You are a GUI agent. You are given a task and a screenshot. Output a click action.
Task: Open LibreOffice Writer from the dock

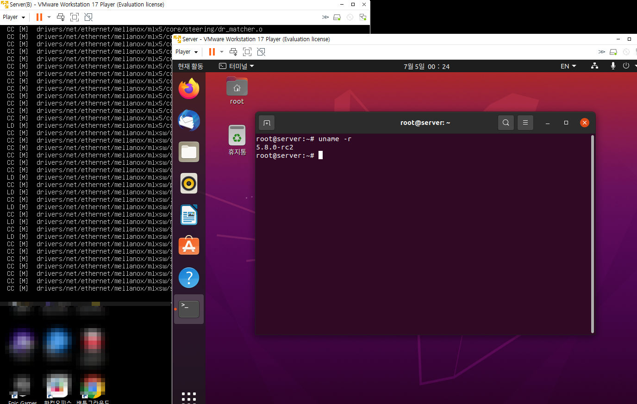click(189, 215)
